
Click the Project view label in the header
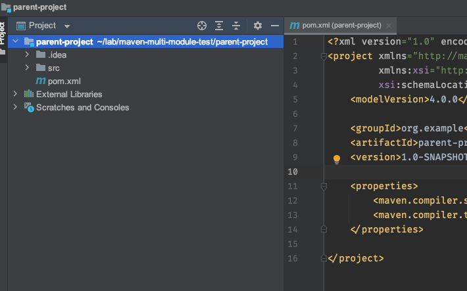tap(42, 26)
